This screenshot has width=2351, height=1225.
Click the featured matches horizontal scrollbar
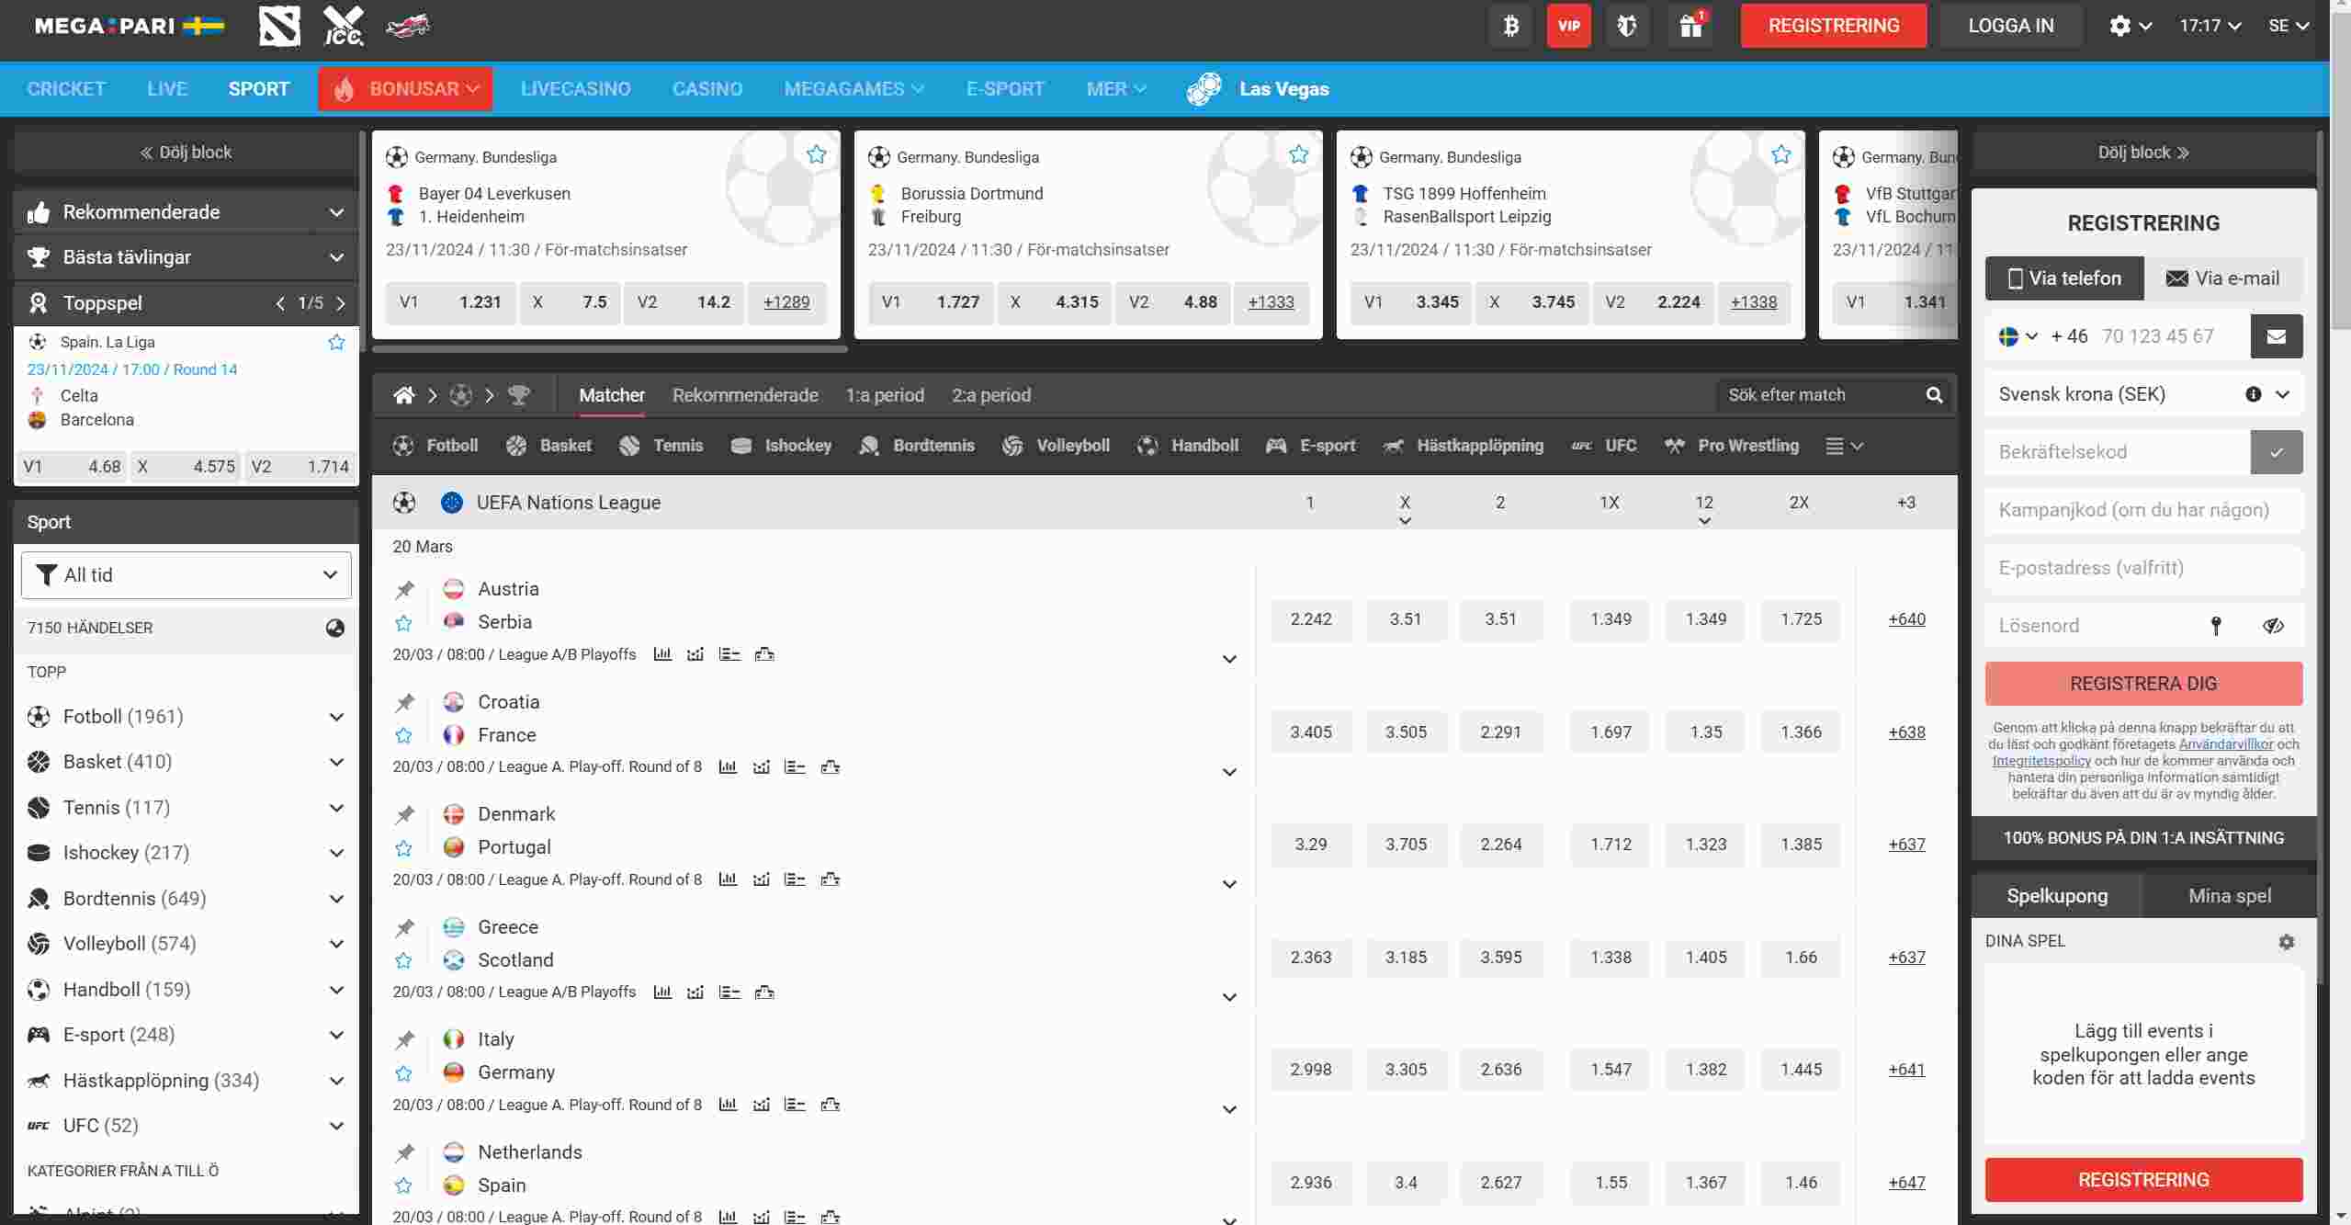click(609, 349)
